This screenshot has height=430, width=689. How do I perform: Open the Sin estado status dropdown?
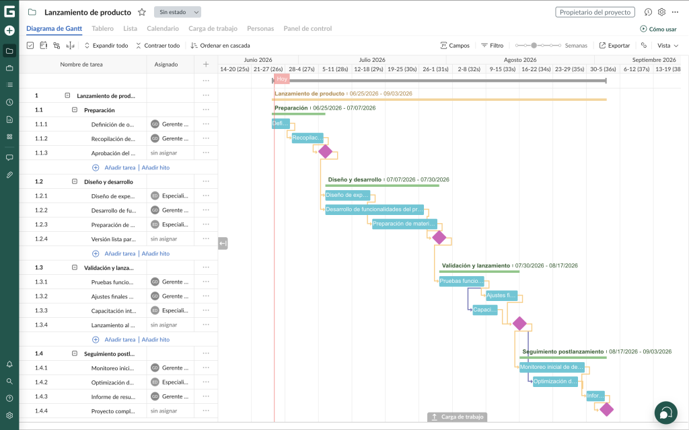(x=178, y=12)
